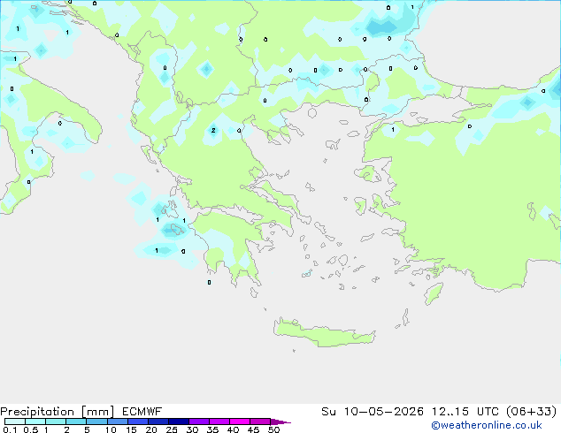The image size is (561, 433).
Task: Click the '(06+33)' forecast run text
Action: point(532,412)
